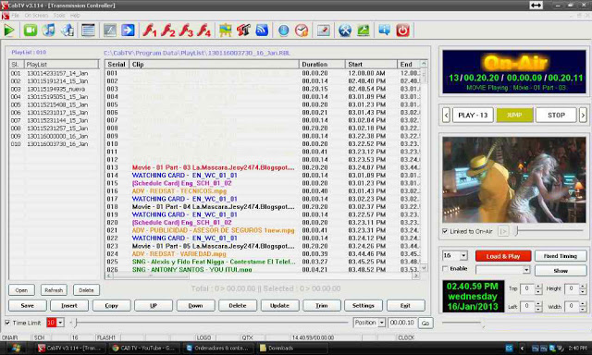Open the blue RSS feed toolbar icon
This screenshot has height=355, width=592.
(x=262, y=31)
